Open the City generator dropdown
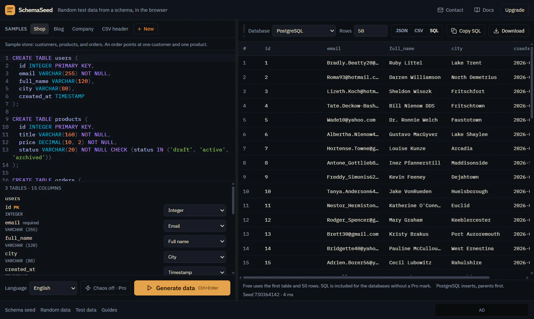The image size is (534, 319). (195, 257)
